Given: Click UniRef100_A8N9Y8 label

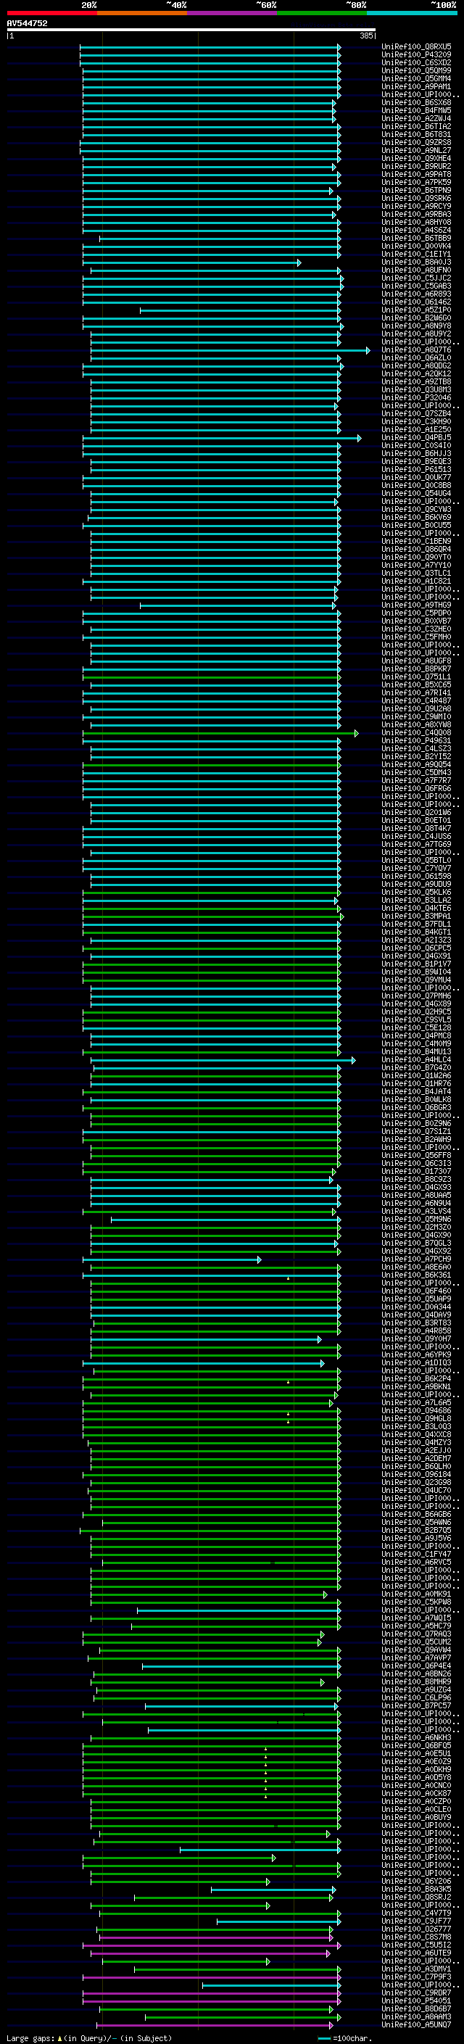Looking at the screenshot, I should [x=416, y=326].
